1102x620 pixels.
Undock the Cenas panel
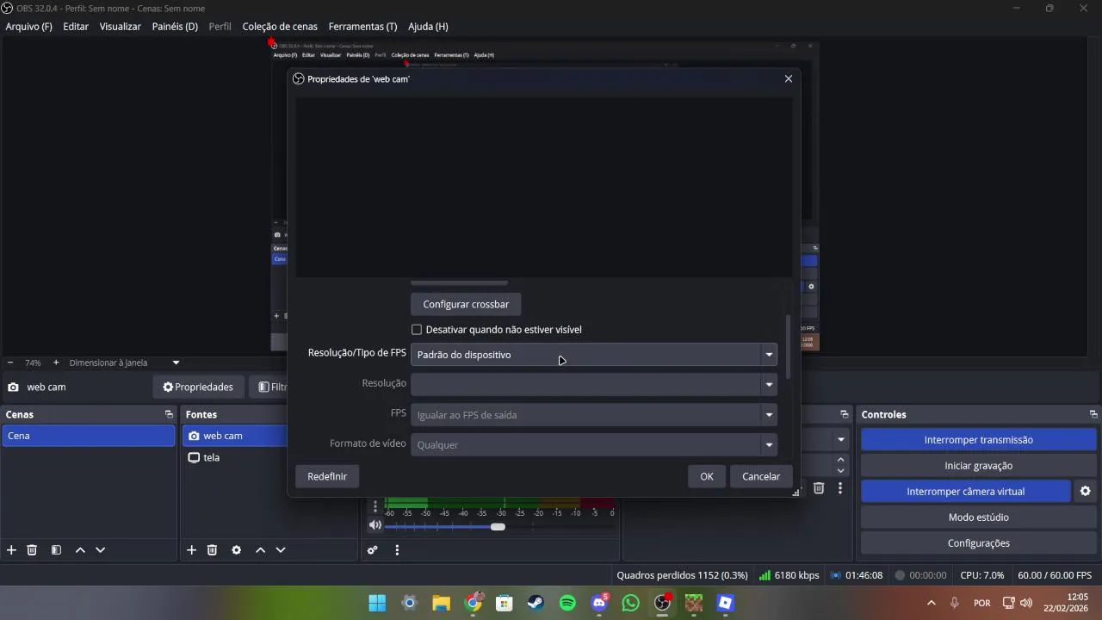click(169, 414)
